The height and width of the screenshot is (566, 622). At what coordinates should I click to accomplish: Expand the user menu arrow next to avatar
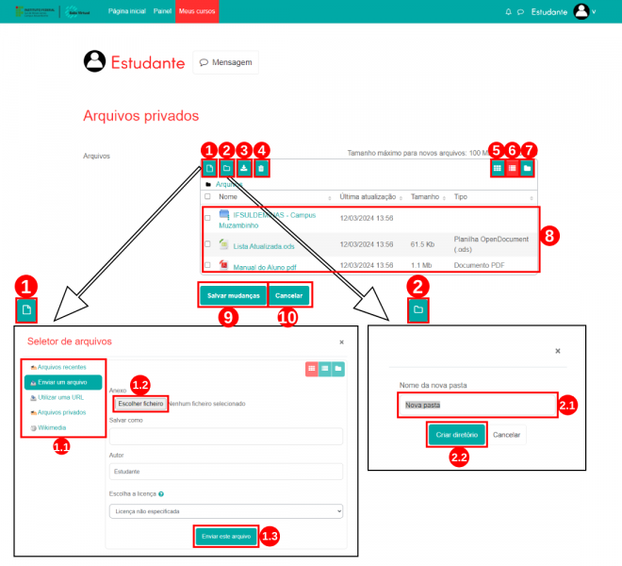[594, 12]
